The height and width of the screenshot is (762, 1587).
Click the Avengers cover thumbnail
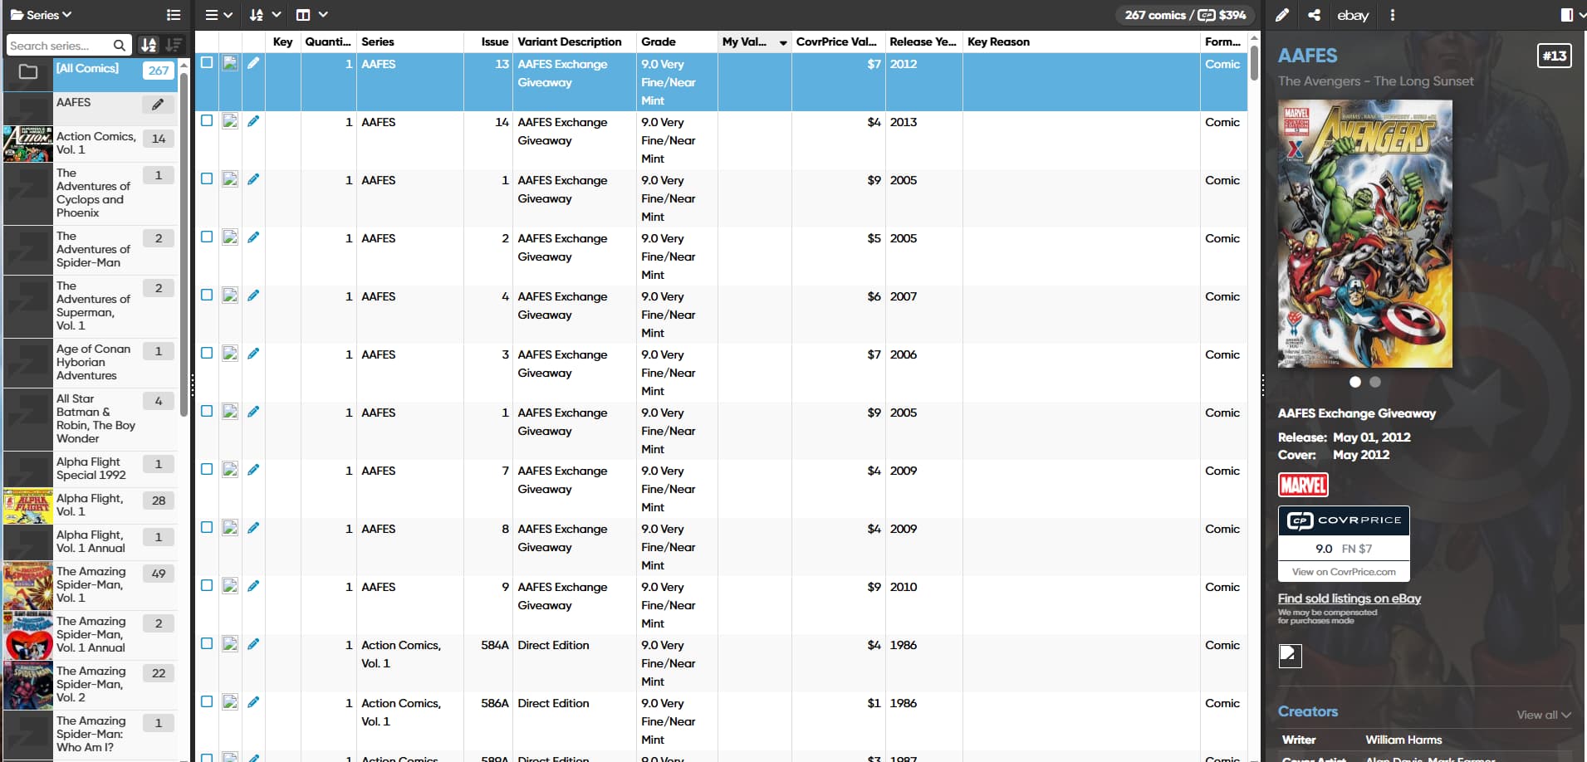coord(1365,234)
